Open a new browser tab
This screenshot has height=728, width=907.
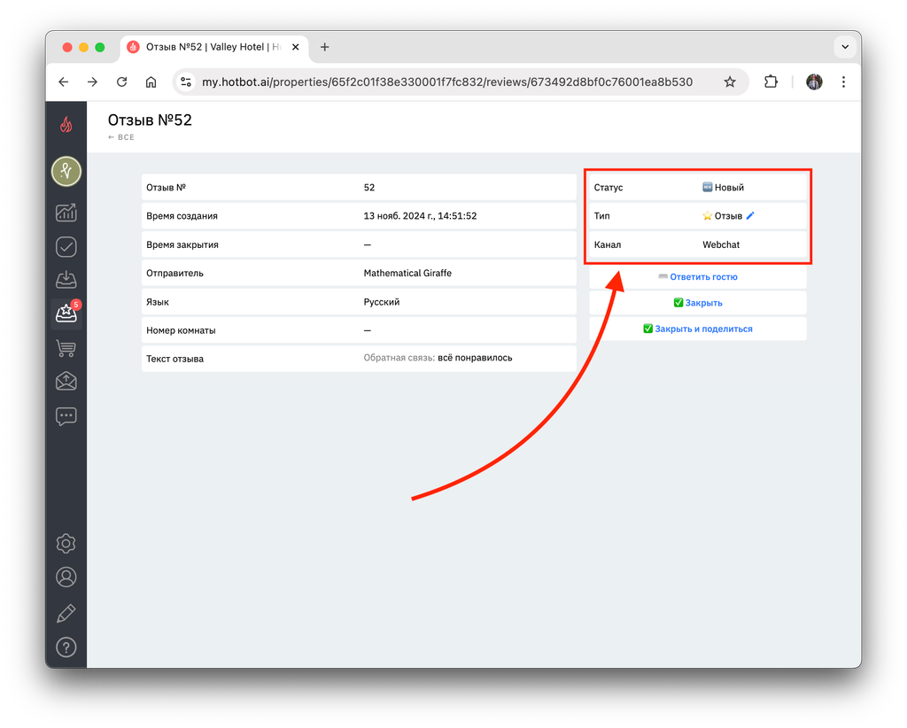coord(324,47)
